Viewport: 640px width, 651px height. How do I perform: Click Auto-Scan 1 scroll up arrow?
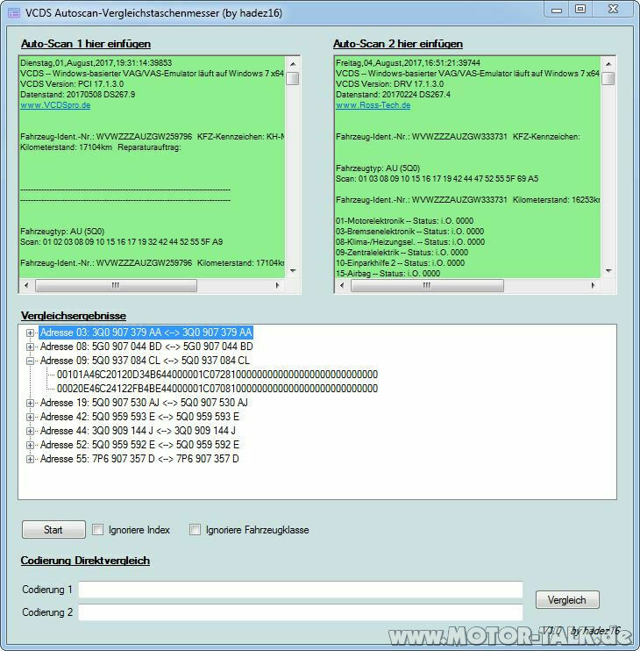[293, 64]
